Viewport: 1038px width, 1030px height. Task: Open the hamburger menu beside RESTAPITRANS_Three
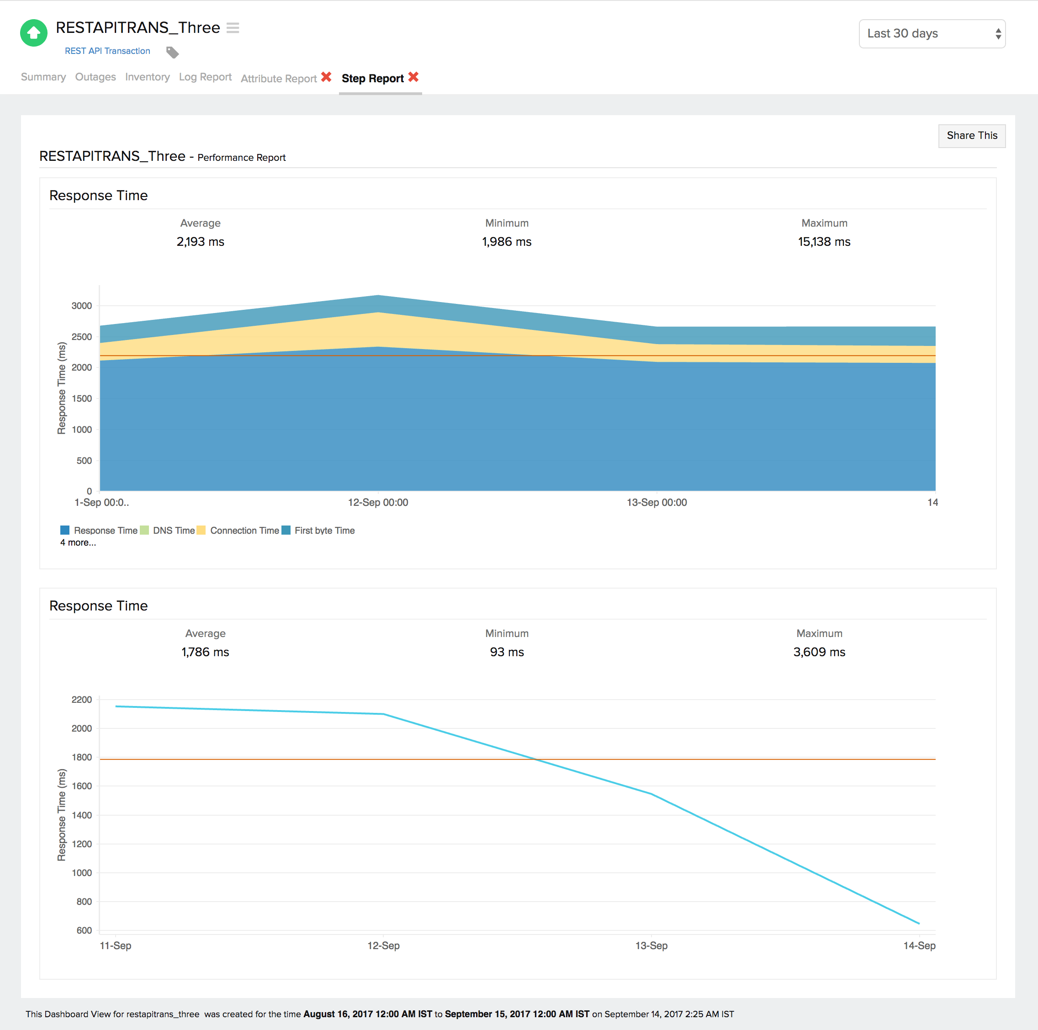[233, 28]
